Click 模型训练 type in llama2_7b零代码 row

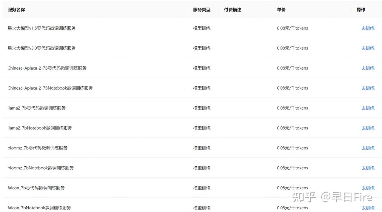202,108
